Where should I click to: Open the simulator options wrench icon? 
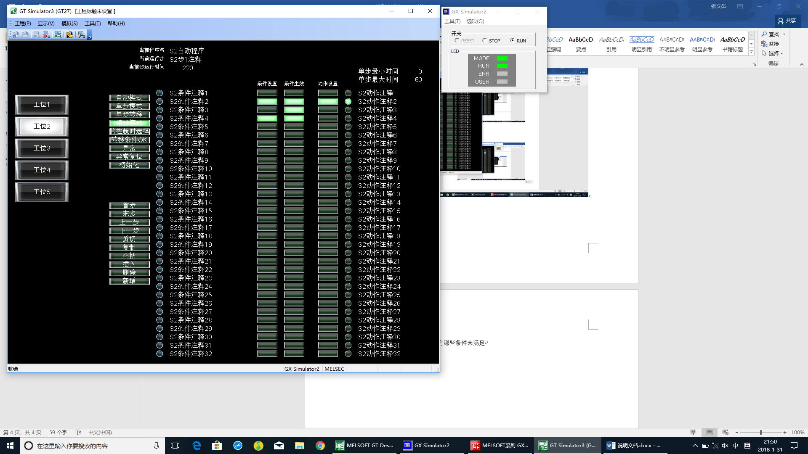[x=81, y=35]
